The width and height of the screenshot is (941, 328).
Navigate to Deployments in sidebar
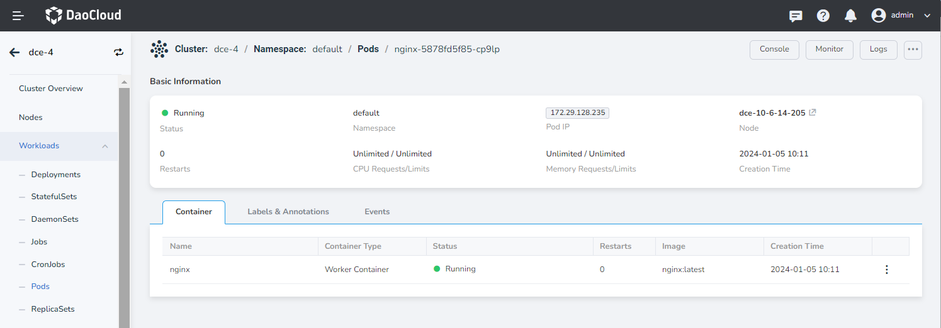click(56, 175)
